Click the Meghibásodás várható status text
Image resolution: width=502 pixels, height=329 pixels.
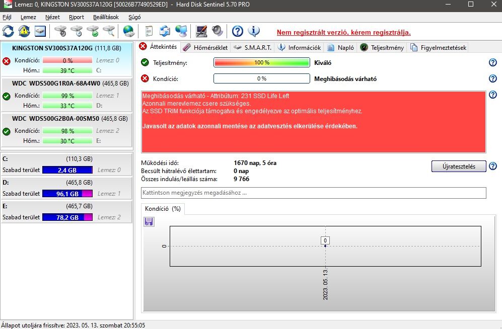pyautogui.click(x=345, y=78)
